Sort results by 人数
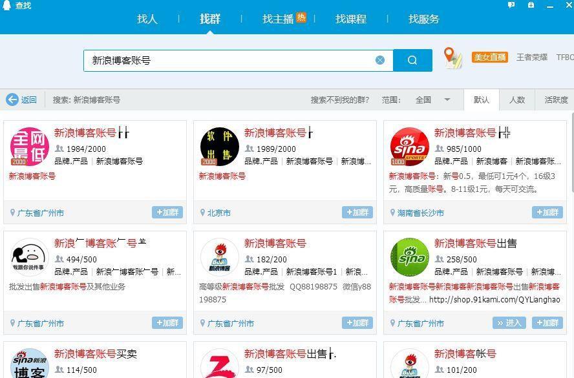Viewport: 574px width, 378px height. (x=518, y=100)
